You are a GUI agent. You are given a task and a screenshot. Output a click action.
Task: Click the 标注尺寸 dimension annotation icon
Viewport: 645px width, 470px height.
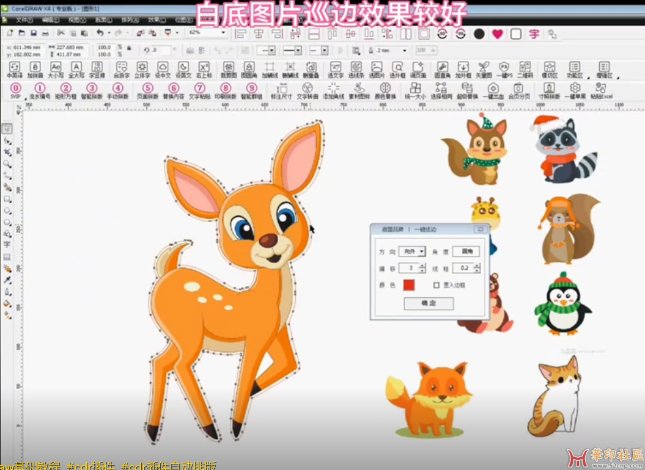click(281, 91)
